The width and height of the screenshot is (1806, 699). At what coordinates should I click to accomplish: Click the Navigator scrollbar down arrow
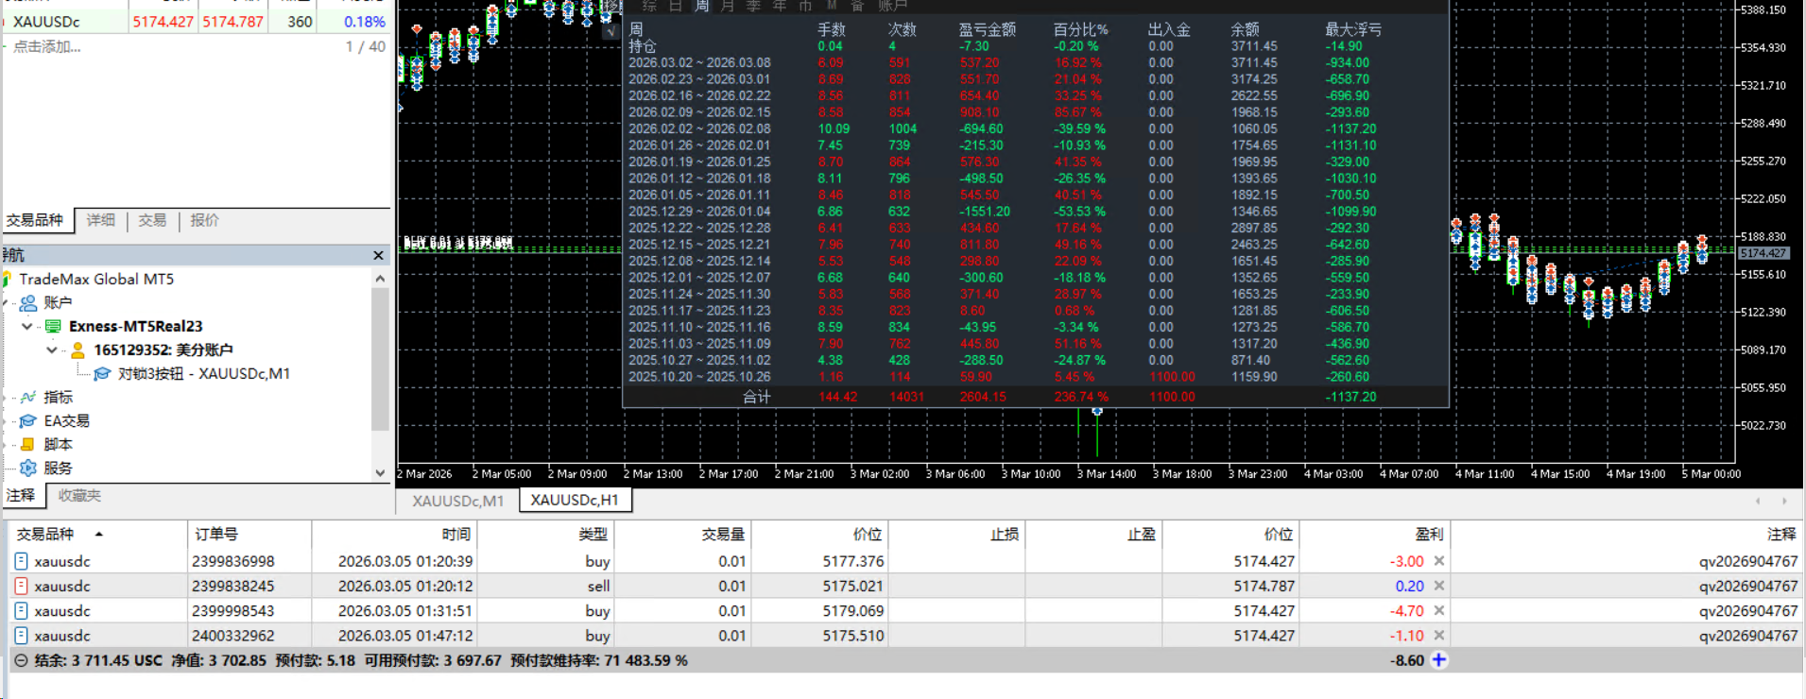380,473
